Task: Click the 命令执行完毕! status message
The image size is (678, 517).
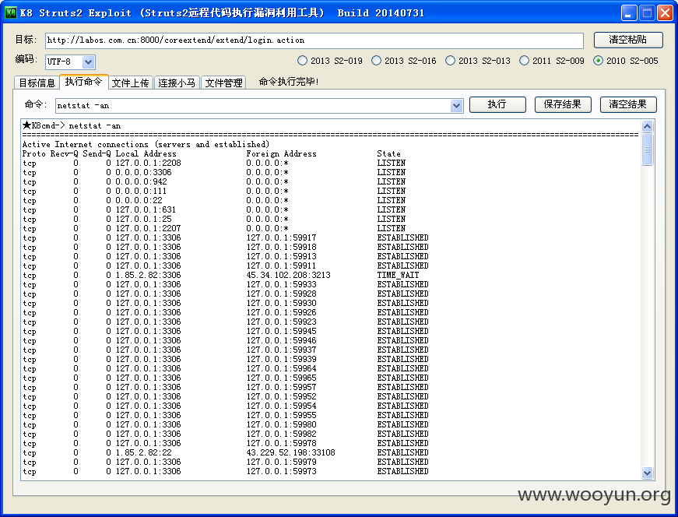Action: [x=289, y=82]
